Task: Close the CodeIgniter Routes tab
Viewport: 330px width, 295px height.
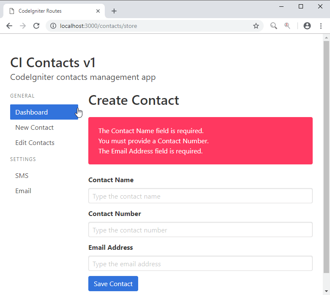Action: [x=98, y=11]
